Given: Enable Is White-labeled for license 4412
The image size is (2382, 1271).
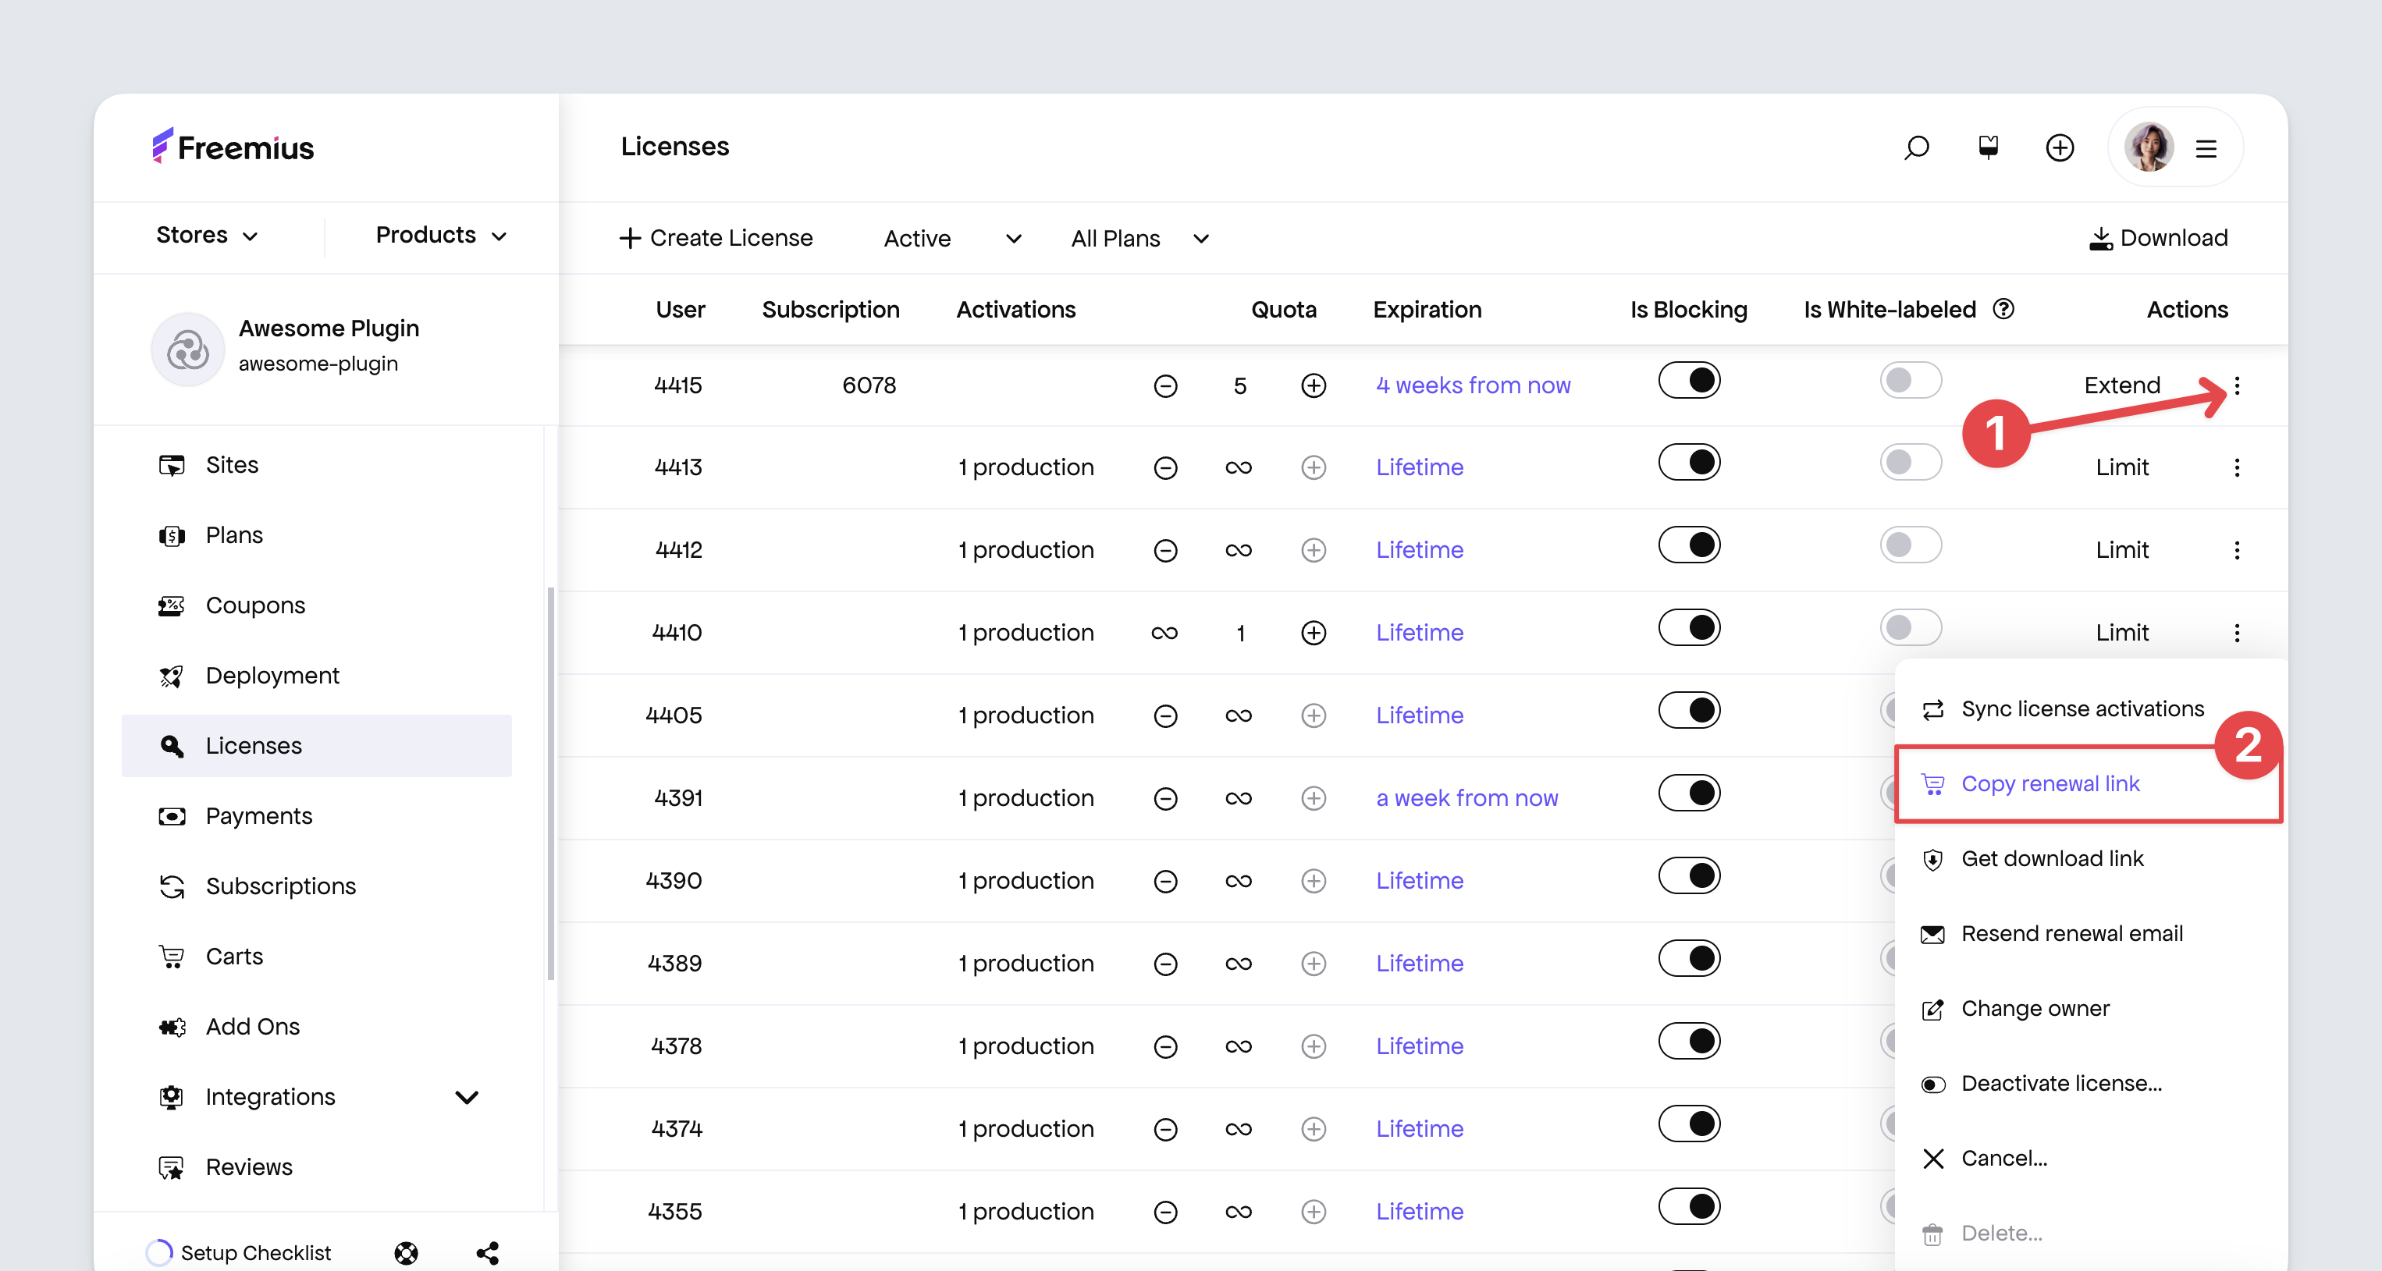Looking at the screenshot, I should [1911, 545].
